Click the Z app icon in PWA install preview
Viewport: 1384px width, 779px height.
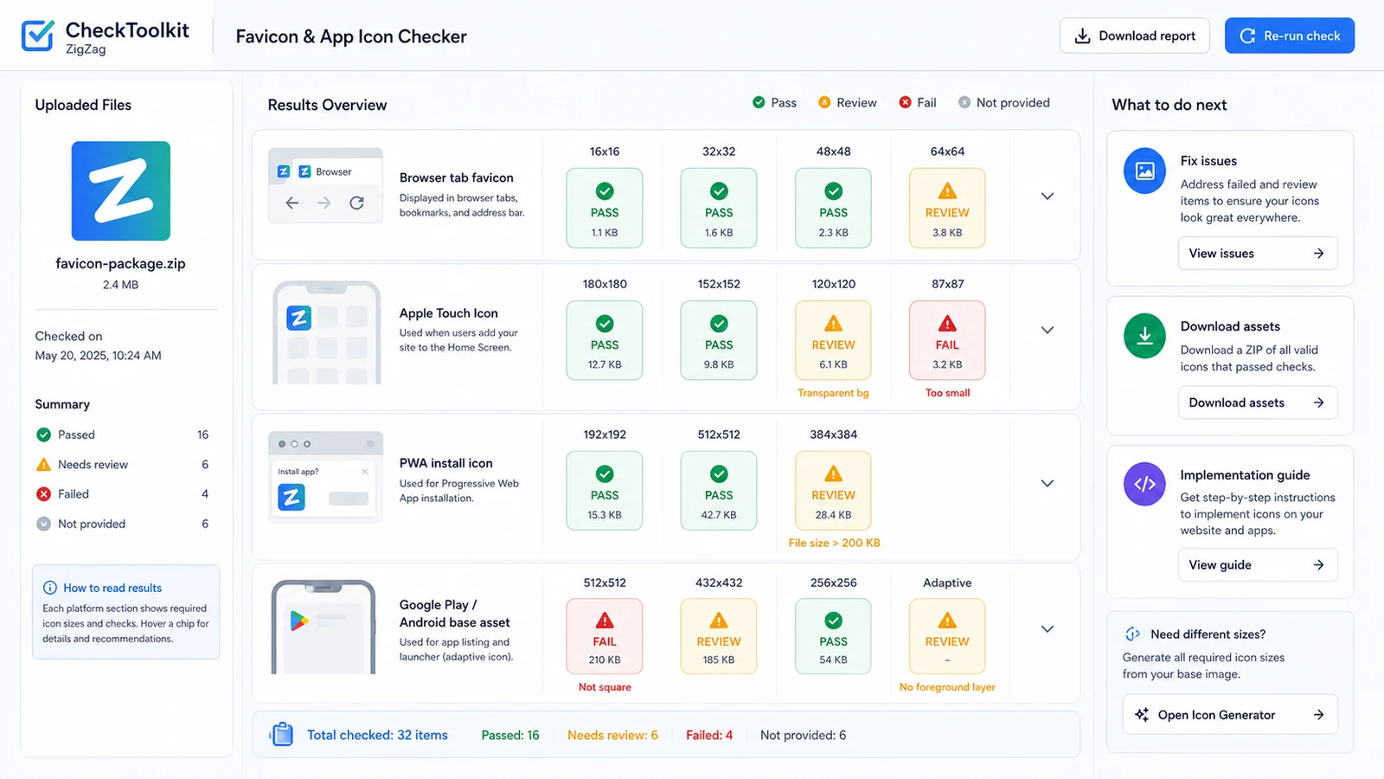(x=292, y=498)
